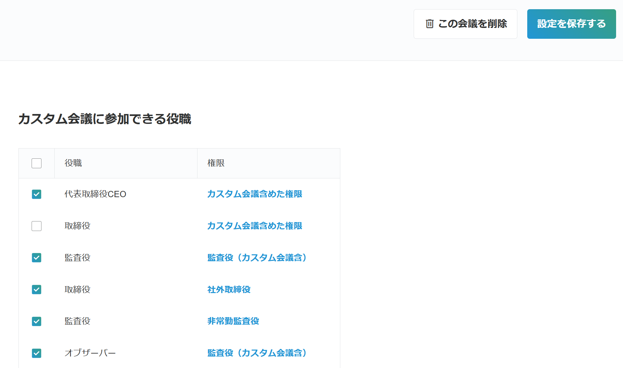The image size is (623, 368).
Task: Click the 代表取締役CEO row label
Action: click(95, 194)
